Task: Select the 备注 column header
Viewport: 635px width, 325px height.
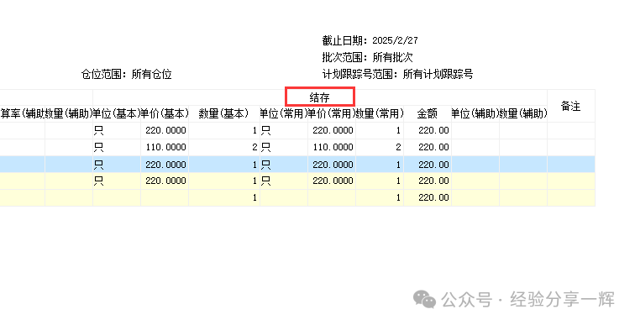Action: (571, 106)
